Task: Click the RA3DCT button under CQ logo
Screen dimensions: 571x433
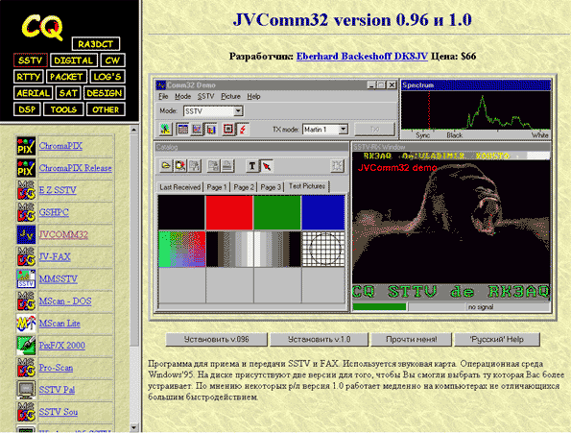Action: coord(95,44)
